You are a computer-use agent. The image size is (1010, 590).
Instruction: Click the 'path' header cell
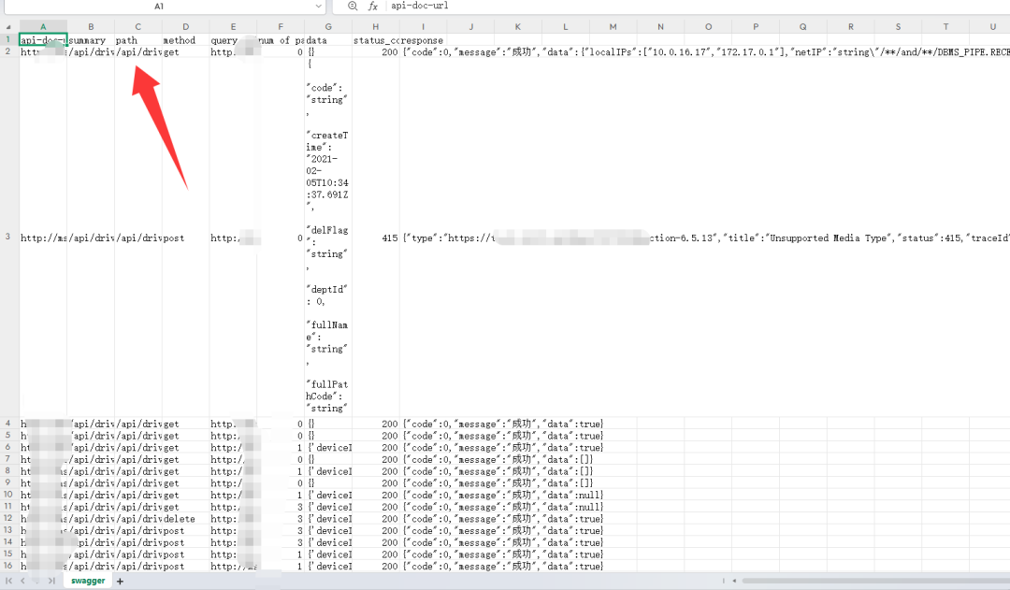click(137, 40)
